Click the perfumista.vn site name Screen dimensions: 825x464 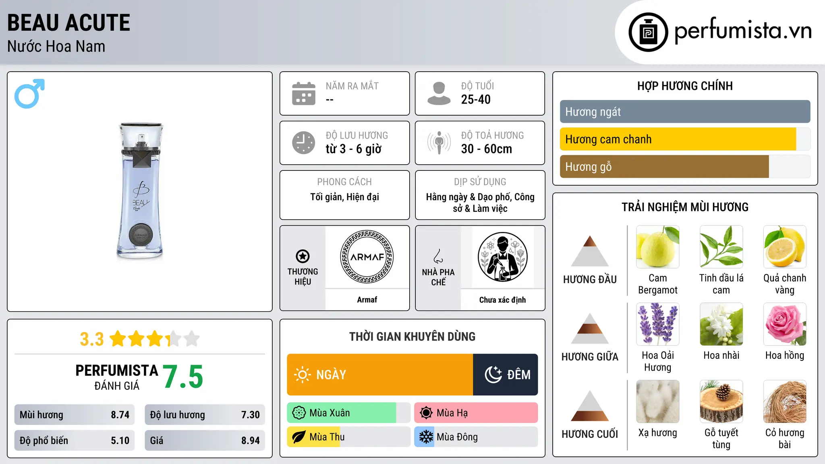coord(743,31)
